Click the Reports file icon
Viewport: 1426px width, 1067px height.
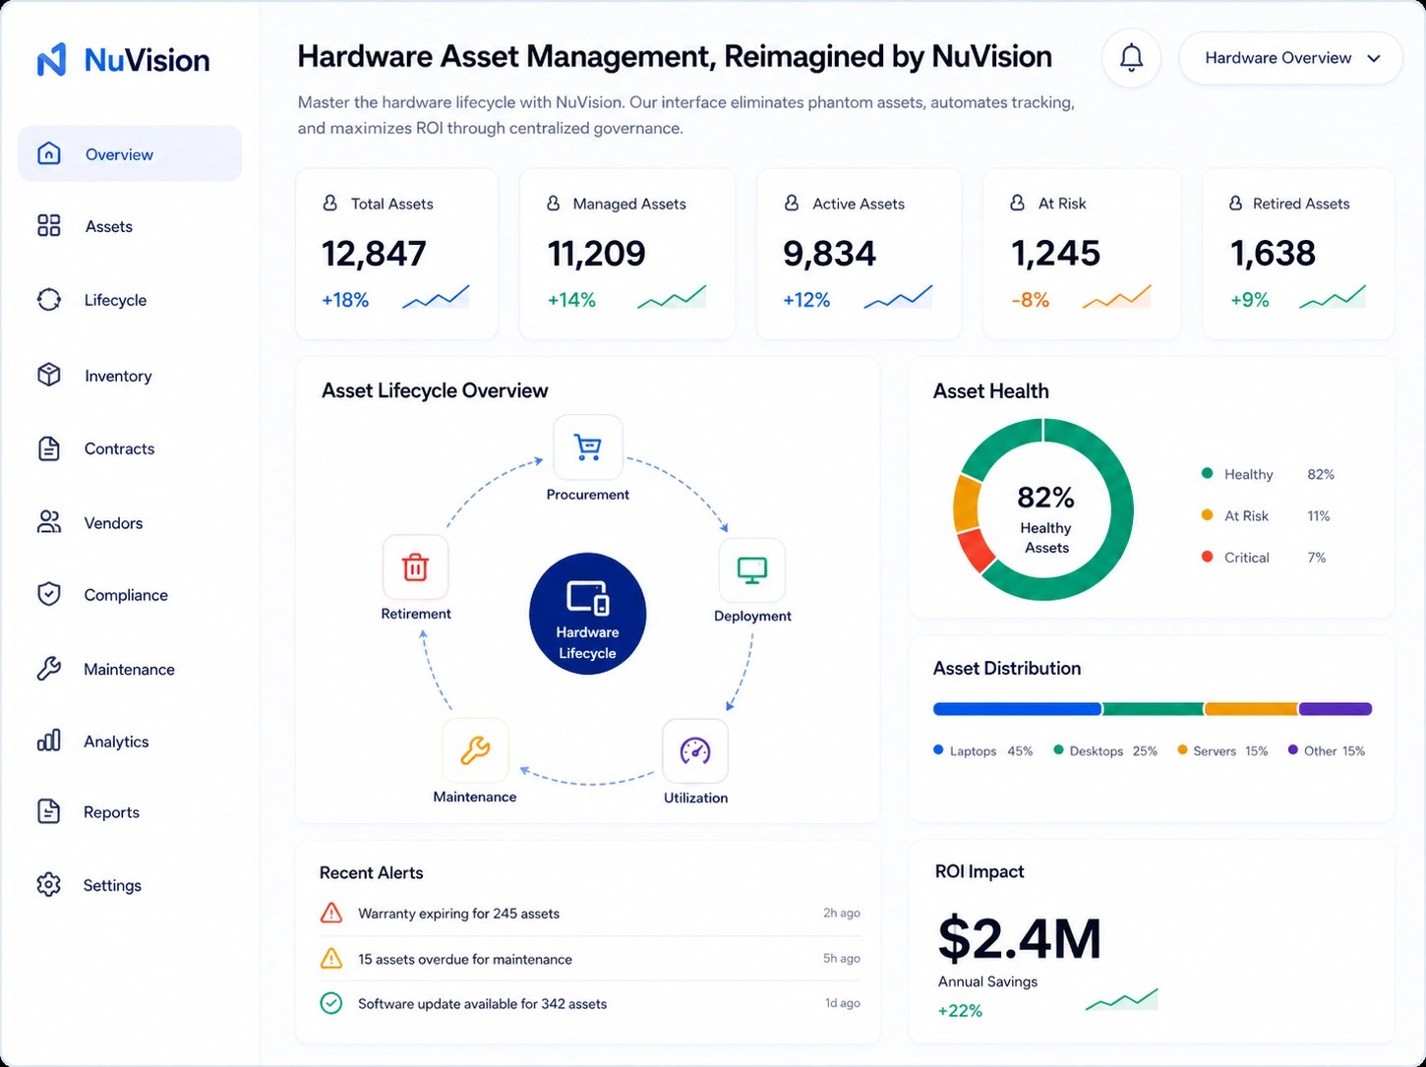49,811
